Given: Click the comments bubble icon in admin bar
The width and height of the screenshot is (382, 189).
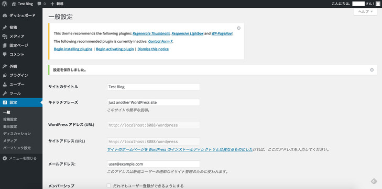Looking at the screenshot, I should 39,4.
